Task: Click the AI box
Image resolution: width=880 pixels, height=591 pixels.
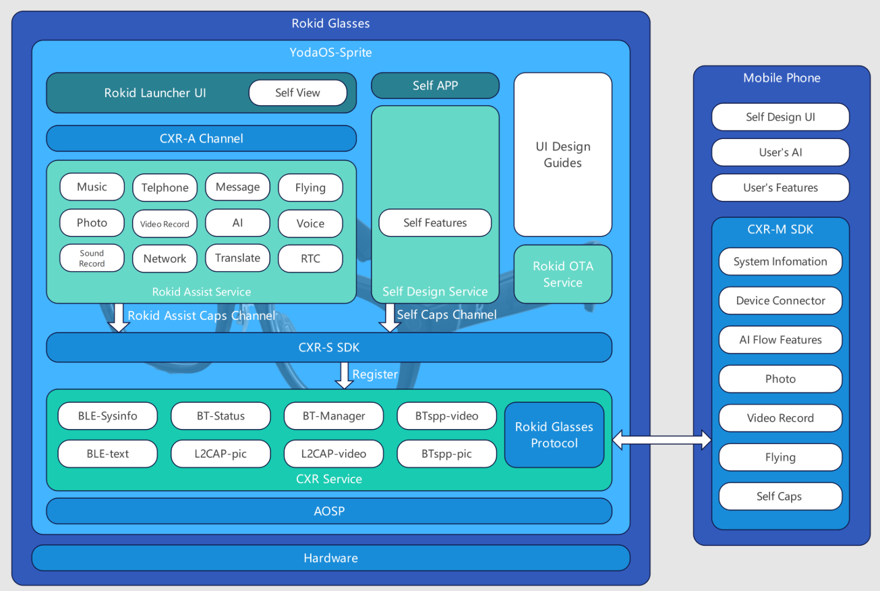Action: point(238,223)
